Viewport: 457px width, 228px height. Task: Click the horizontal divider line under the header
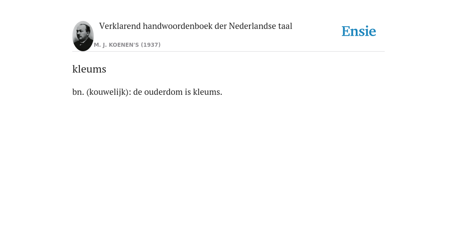click(228, 52)
